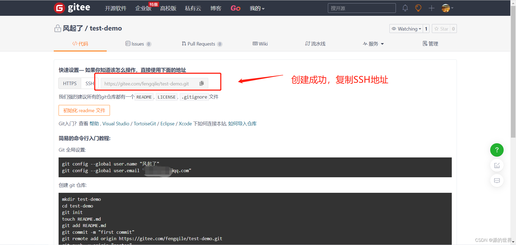
Task: Open the TortoiseGit guide link
Action: pyautogui.click(x=145, y=123)
